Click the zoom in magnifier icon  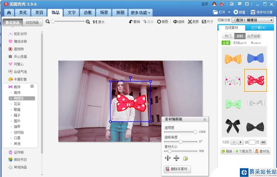click(x=88, y=22)
